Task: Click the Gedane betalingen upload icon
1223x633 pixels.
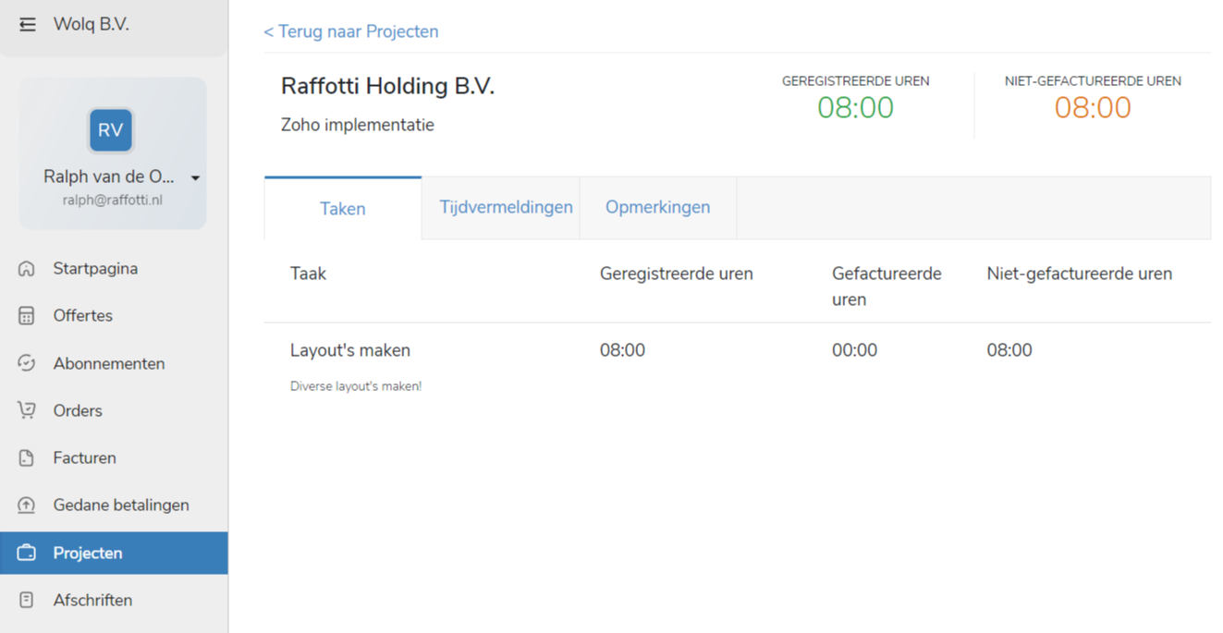Action: click(26, 505)
